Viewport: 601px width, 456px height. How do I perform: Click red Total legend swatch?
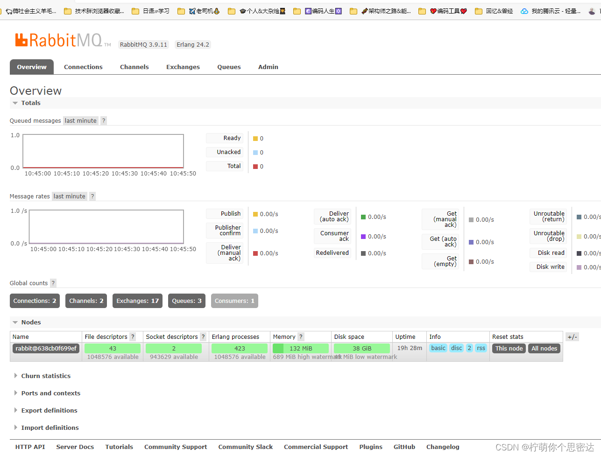coord(255,167)
